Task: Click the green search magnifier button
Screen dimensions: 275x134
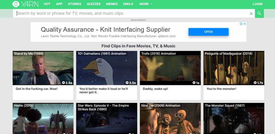Action: click(x=259, y=13)
